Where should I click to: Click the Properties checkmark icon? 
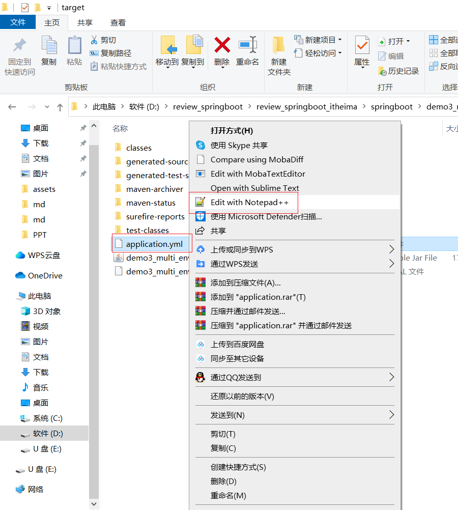click(362, 46)
